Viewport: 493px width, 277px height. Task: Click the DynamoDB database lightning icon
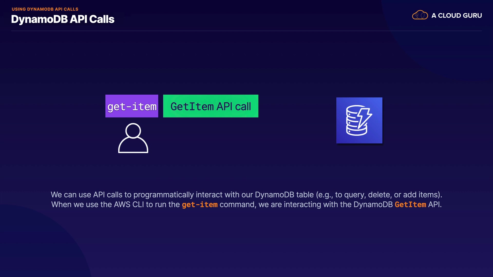359,120
